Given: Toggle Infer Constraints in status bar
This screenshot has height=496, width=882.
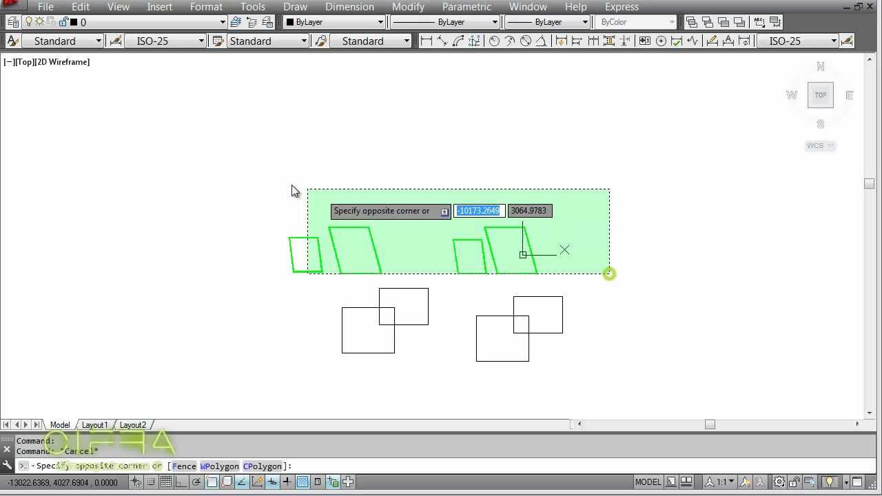Looking at the screenshot, I should tap(136, 482).
